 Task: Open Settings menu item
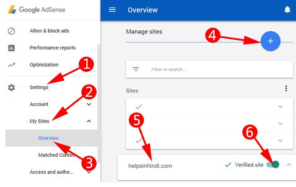point(39,87)
